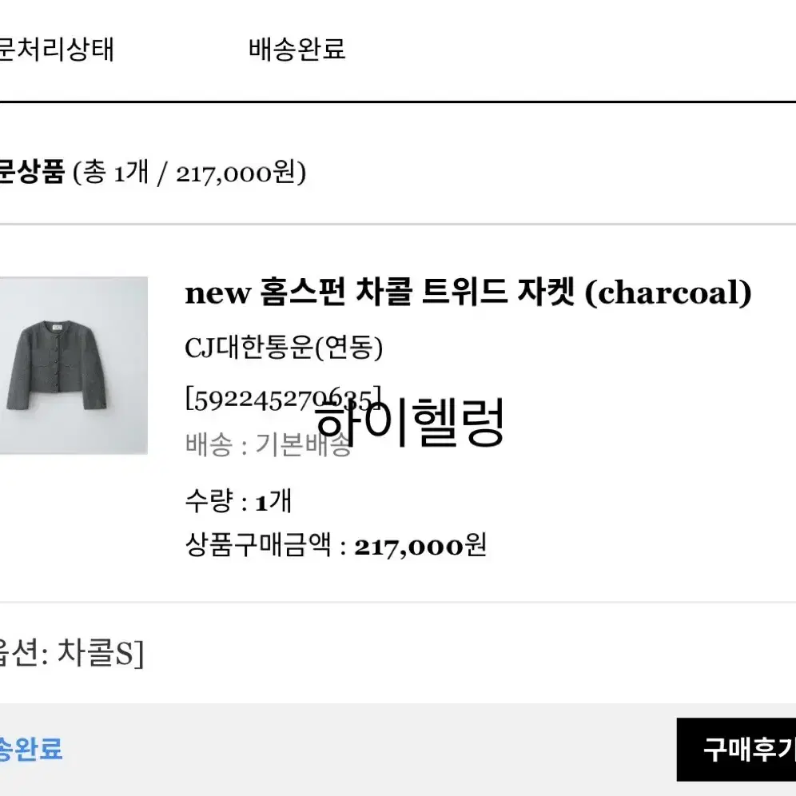Click the 옵션: 차콜S option text
The height and width of the screenshot is (796, 796).
72,653
